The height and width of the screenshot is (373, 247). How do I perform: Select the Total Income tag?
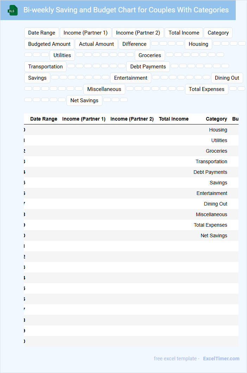click(184, 33)
